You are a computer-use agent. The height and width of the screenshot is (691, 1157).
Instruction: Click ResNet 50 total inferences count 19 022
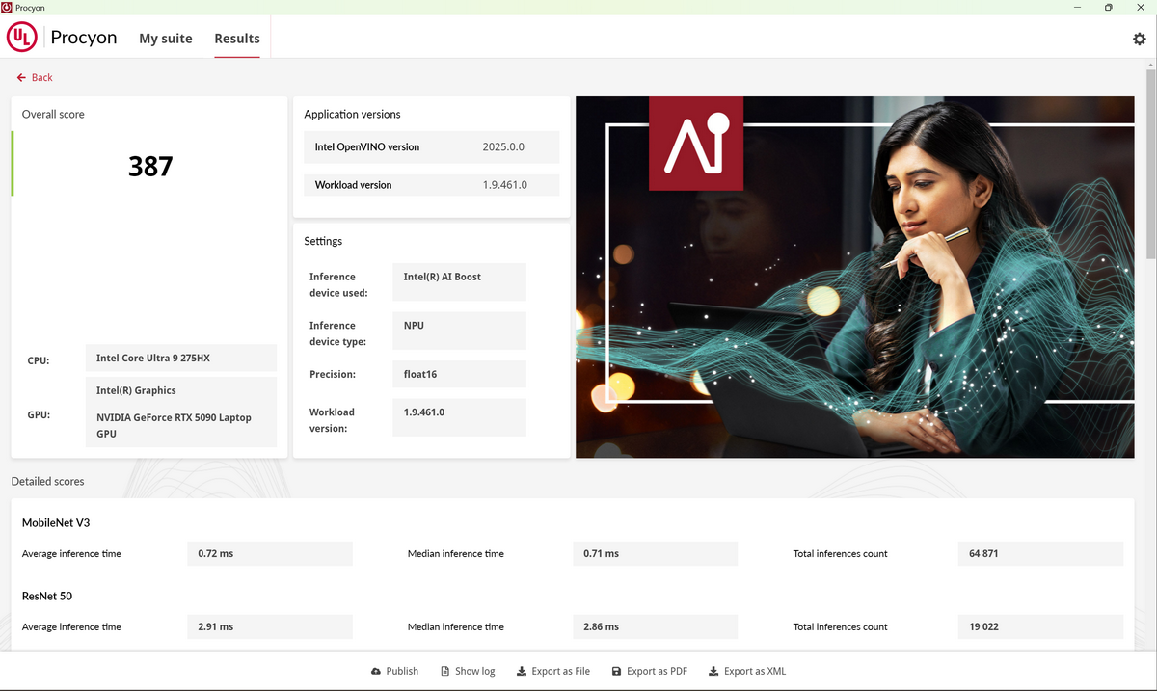1040,626
